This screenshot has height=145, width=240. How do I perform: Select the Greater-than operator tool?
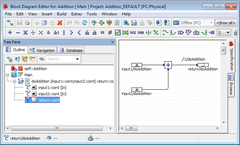coord(72,33)
